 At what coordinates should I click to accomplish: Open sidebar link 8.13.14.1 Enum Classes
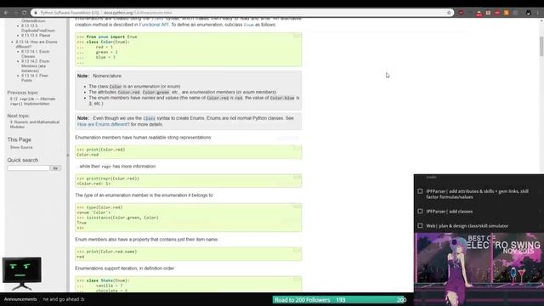[35, 54]
